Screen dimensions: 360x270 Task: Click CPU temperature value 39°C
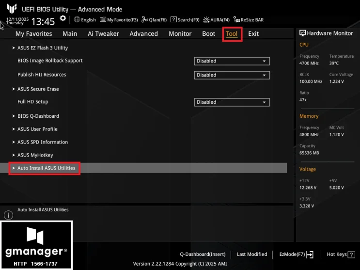(334, 63)
